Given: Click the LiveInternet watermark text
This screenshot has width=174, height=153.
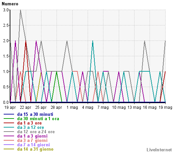Looking at the screenshot, I should (159, 150).
